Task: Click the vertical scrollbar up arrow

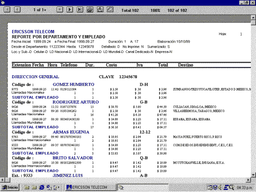Action: [x=253, y=17]
